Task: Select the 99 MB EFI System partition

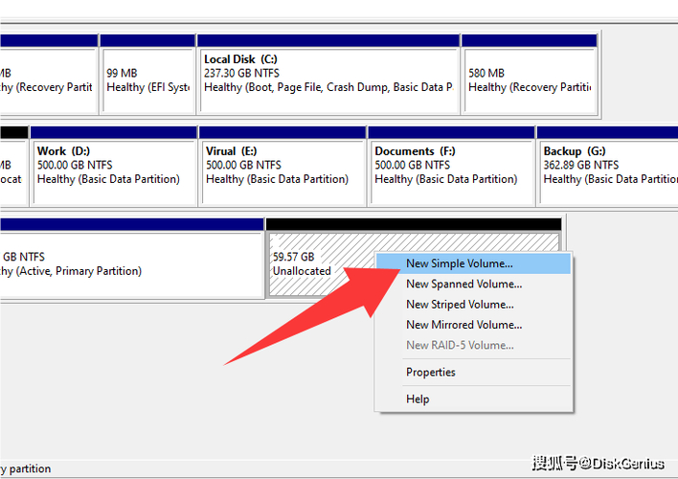Action: click(147, 75)
